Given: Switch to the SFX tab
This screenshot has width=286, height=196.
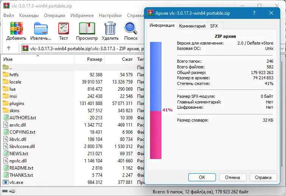Looking at the screenshot, I should [x=214, y=26].
